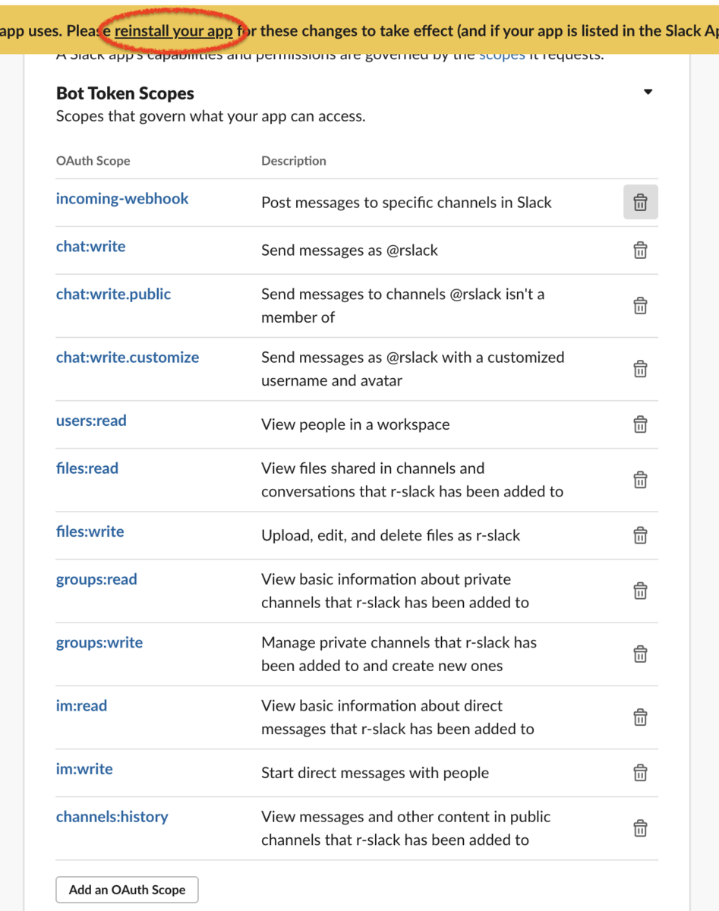This screenshot has width=719, height=911.
Task: Remove the users:read scope
Action: click(640, 424)
